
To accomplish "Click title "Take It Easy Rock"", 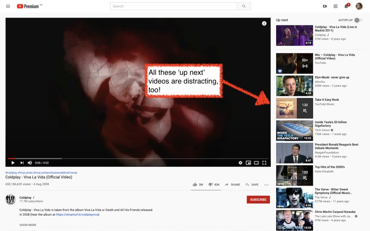I will click(x=327, y=100).
